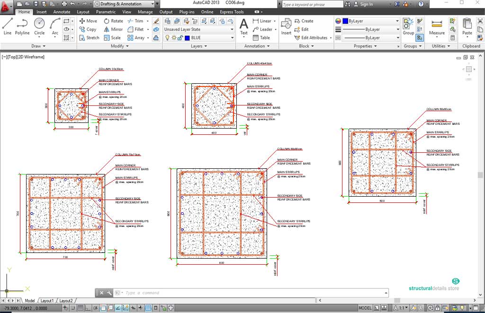The width and height of the screenshot is (485, 313).
Task: Select the Line tool
Action: [x=7, y=25]
